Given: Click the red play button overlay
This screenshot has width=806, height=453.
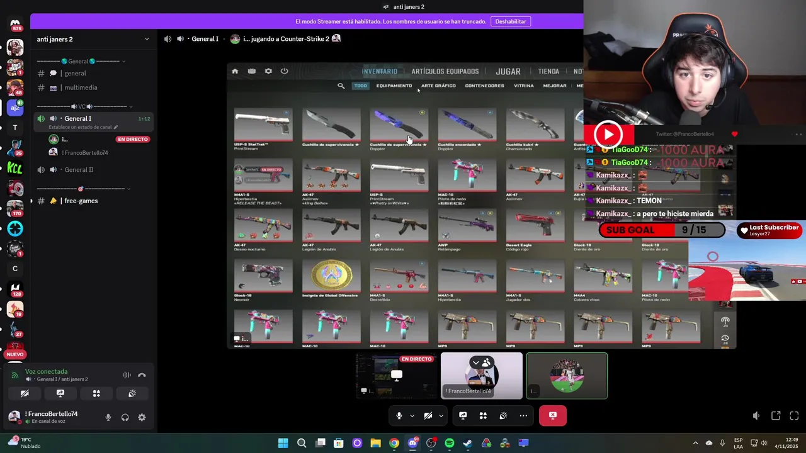Looking at the screenshot, I should [608, 134].
